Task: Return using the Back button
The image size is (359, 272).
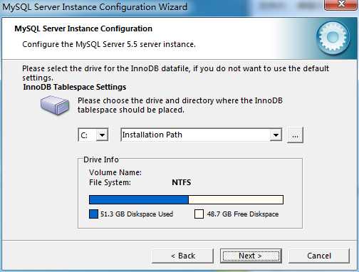Action: click(182, 256)
